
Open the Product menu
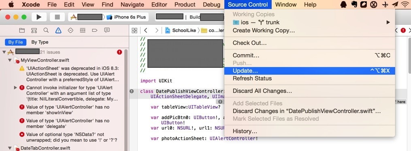pyautogui.click(x=185, y=4)
